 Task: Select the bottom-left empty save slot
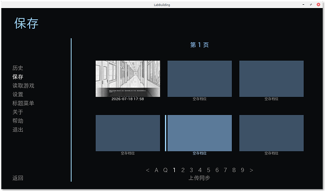pyautogui.click(x=128, y=135)
